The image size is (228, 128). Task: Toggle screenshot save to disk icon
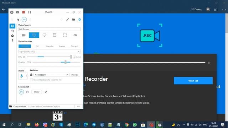click(21, 92)
